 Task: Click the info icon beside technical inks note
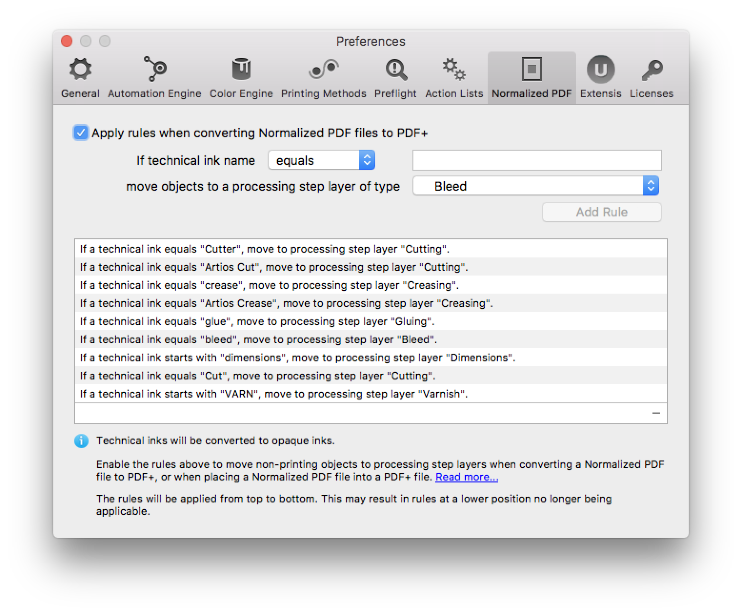tap(81, 441)
